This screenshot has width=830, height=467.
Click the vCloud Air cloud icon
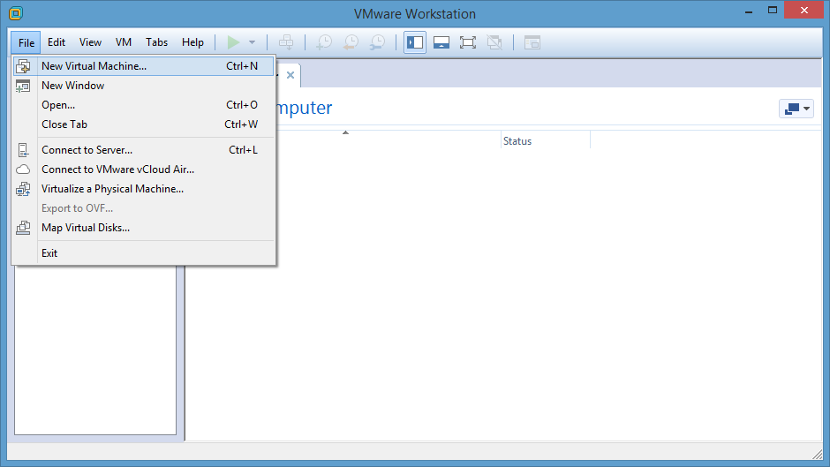click(23, 169)
